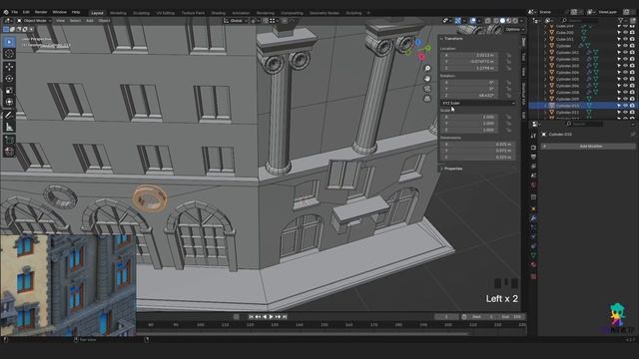Open the Render properties tab icon
The height and width of the screenshot is (359, 639).
click(x=533, y=148)
